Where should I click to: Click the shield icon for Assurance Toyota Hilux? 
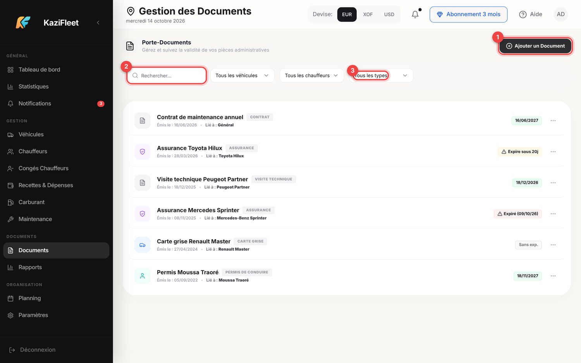(x=143, y=151)
